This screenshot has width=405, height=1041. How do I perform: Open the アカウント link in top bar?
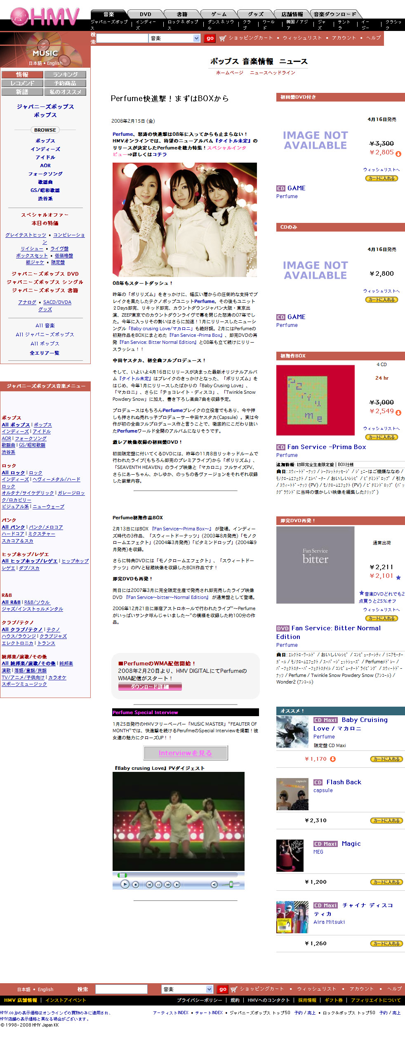344,38
